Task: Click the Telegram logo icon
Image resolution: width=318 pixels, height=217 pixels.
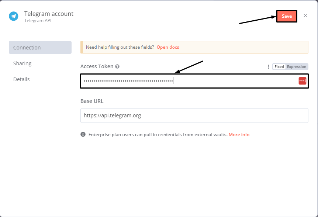Action: (14, 16)
